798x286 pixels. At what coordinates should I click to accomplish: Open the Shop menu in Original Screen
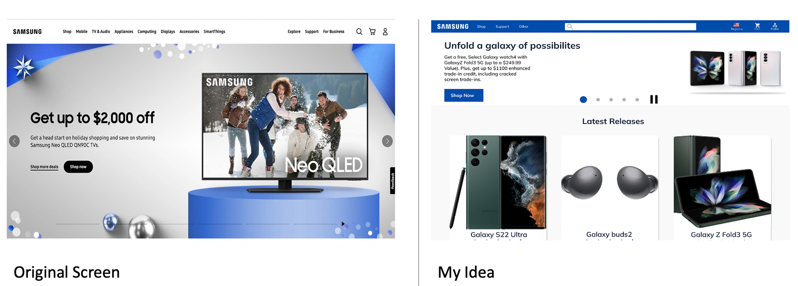click(x=67, y=32)
